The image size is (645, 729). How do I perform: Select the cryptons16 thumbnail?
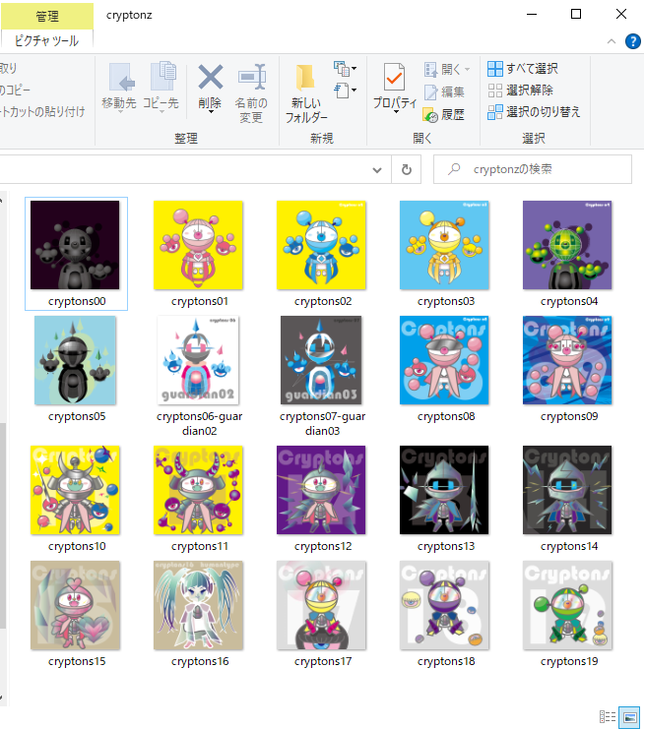point(198,605)
